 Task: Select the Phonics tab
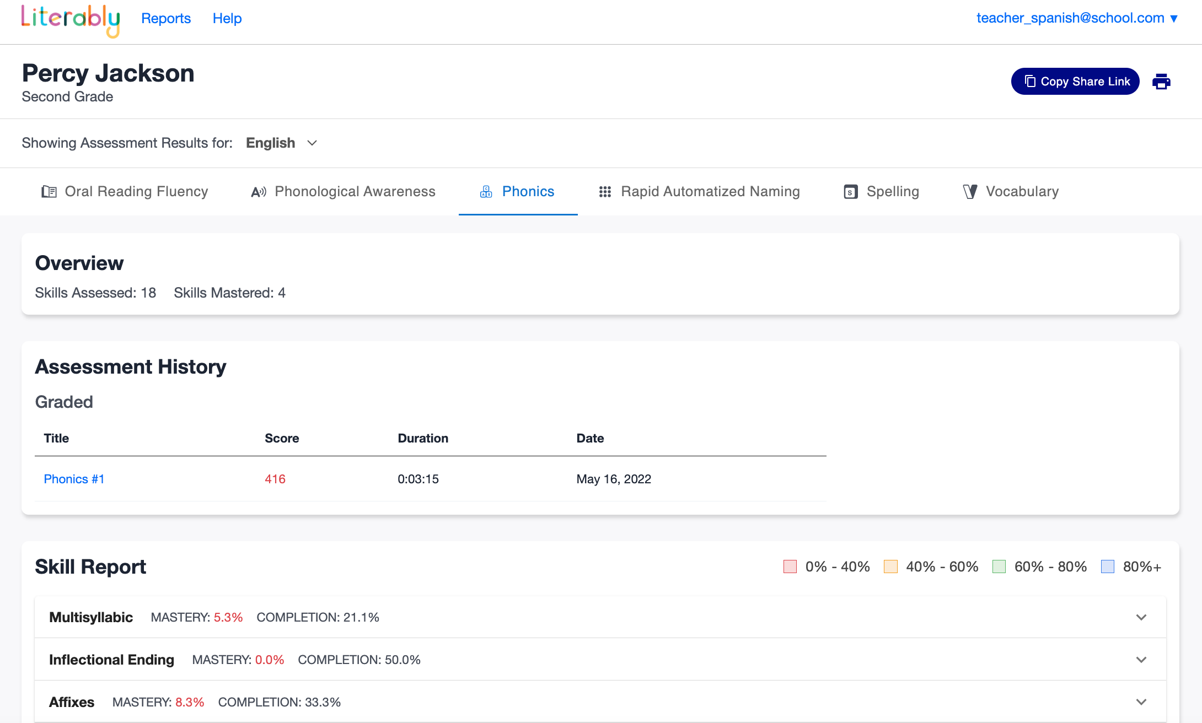pos(518,192)
